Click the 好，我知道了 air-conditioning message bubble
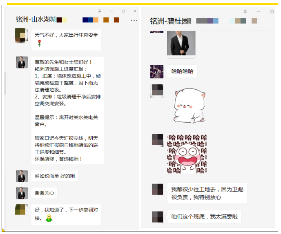This screenshot has width=281, height=234. (66, 214)
